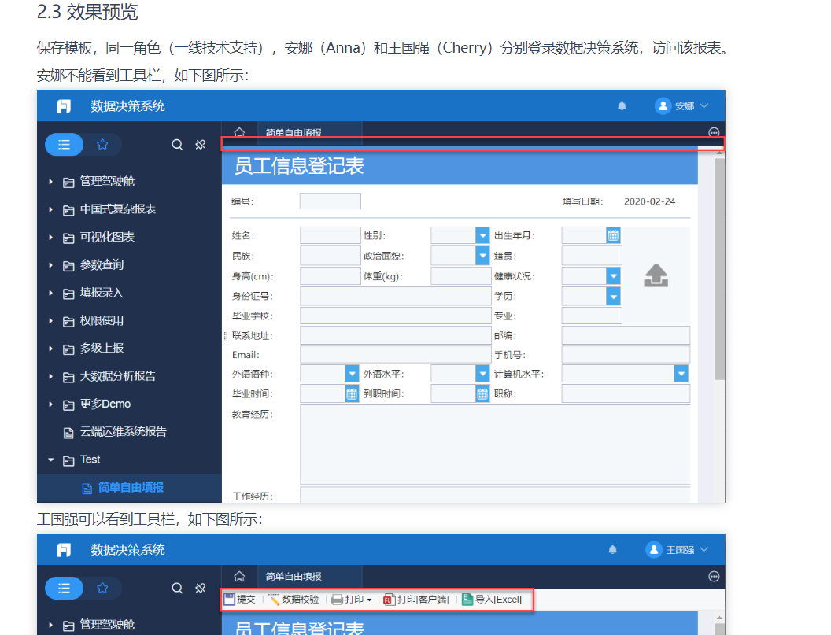
Task: Click the 提交 submit toolbar button
Action: (239, 600)
